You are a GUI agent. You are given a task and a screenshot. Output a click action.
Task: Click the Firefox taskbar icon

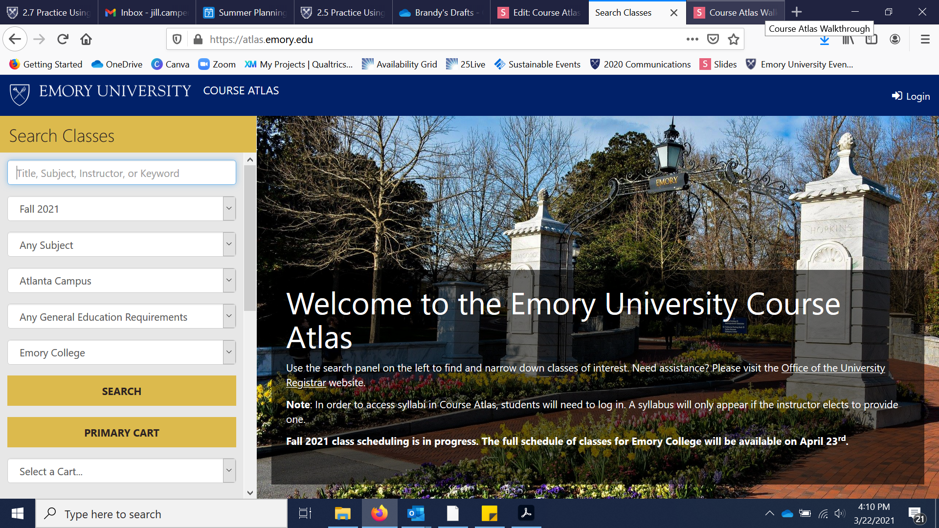tap(379, 513)
